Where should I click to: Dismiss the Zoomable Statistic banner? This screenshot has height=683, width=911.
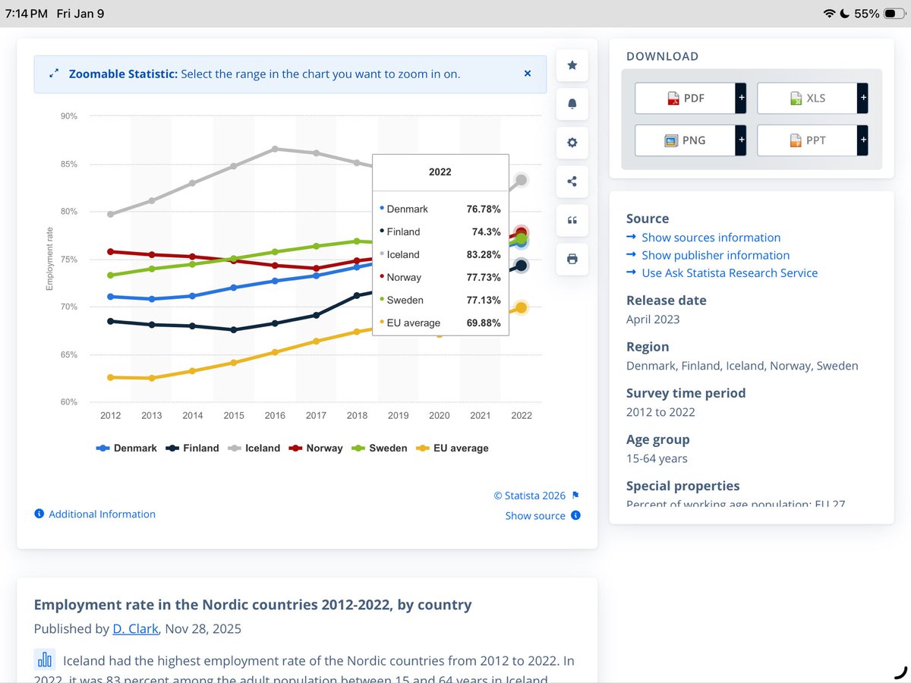point(528,74)
